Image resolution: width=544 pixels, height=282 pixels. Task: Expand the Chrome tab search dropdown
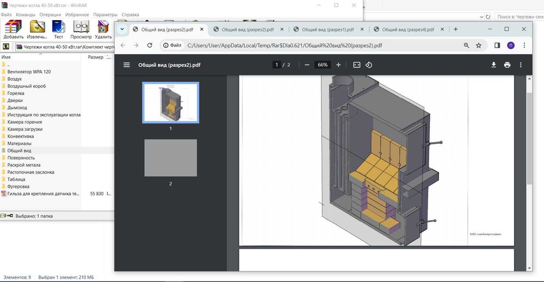pos(122,29)
